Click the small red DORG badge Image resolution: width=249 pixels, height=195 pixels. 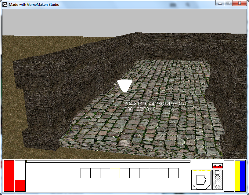[218, 166]
